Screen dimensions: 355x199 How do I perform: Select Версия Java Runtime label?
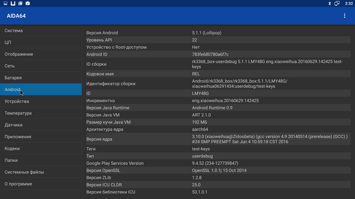pyautogui.click(x=108, y=108)
